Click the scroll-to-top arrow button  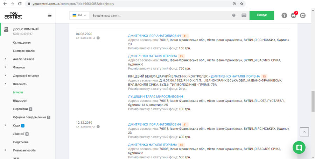pos(304,132)
